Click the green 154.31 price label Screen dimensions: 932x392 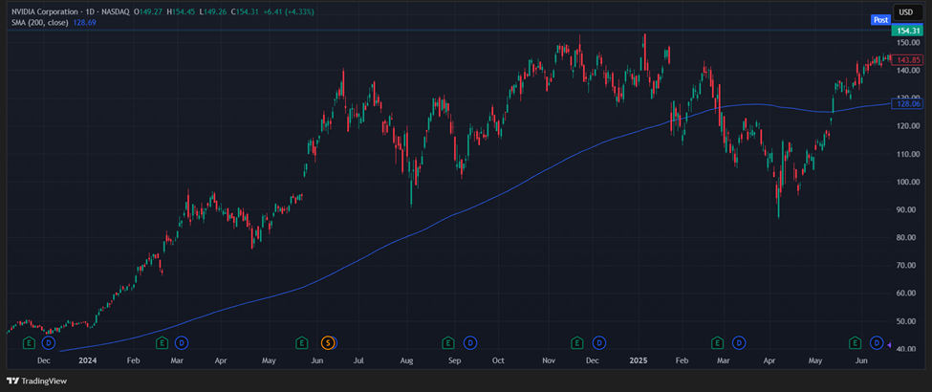tap(907, 31)
